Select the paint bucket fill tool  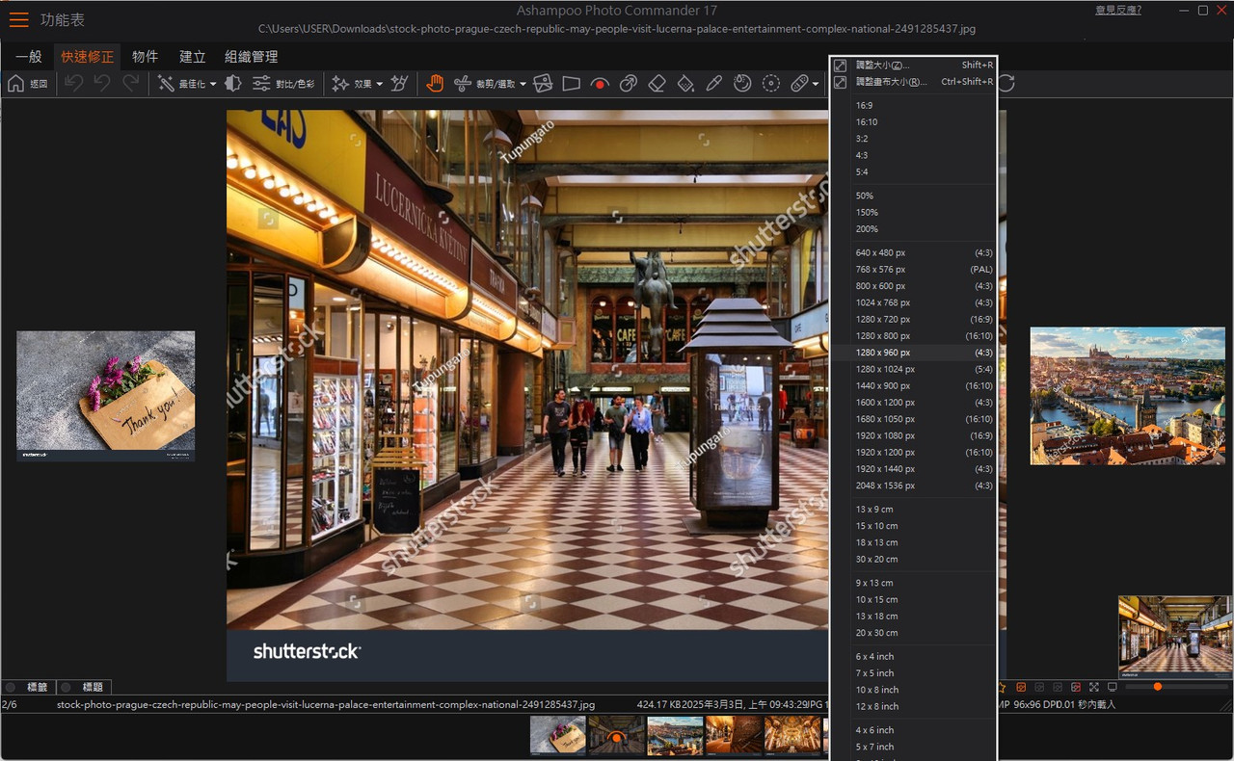pos(685,84)
